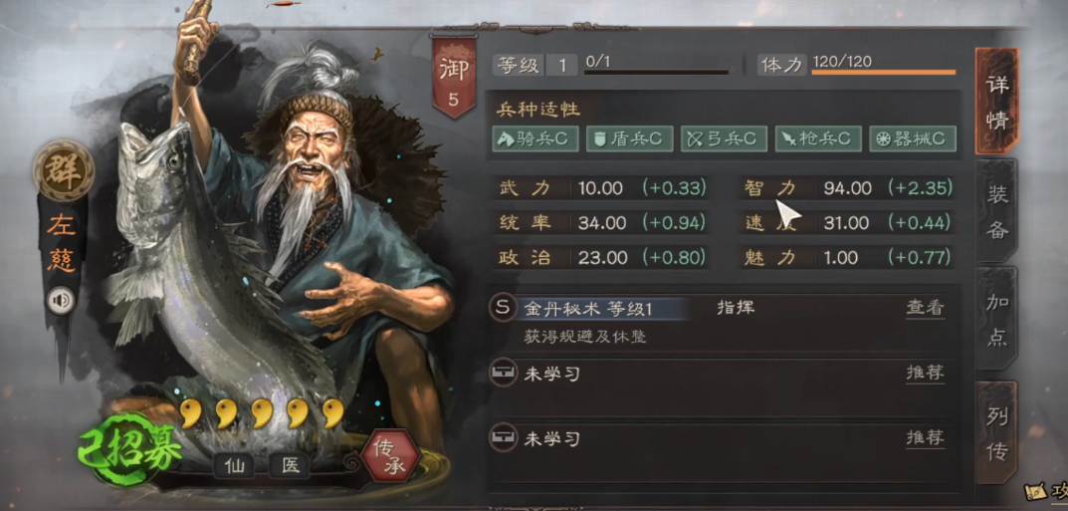Click 推荐 for the first unlearned skill
This screenshot has height=511, width=1068.
(925, 374)
